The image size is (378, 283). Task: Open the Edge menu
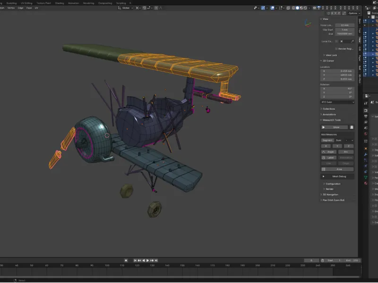coord(20,8)
